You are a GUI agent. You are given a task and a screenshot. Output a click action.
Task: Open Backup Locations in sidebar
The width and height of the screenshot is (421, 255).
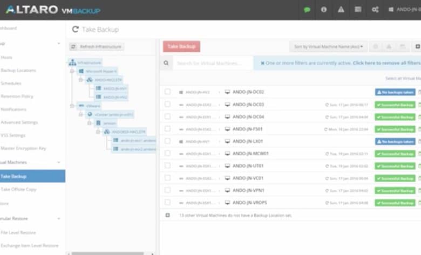(18, 70)
